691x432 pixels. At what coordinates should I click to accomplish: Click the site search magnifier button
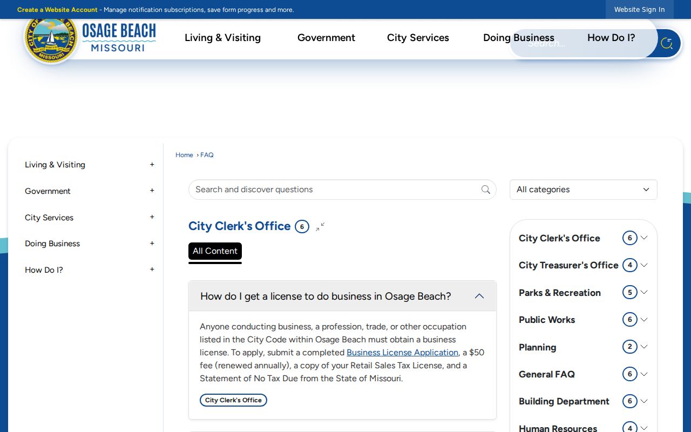[x=667, y=43]
